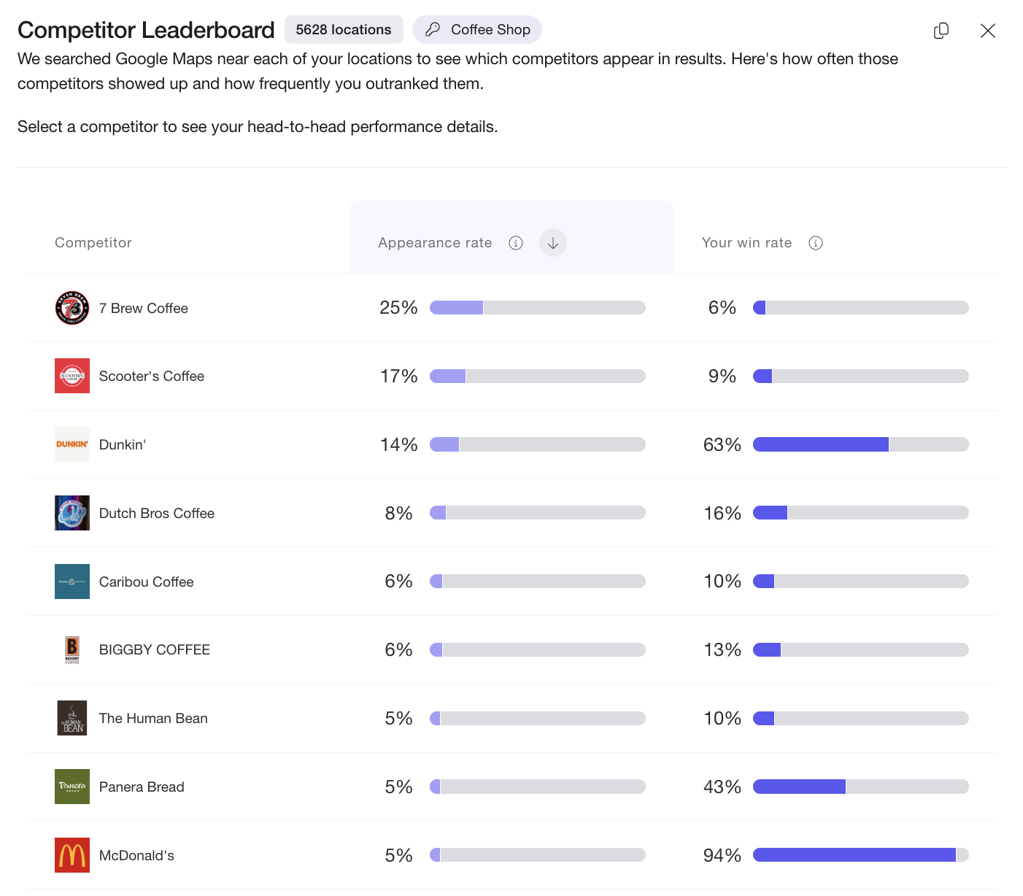Click the Coffee Shop keyword tag
Image resolution: width=1023 pixels, height=896 pixels.
[x=477, y=30]
